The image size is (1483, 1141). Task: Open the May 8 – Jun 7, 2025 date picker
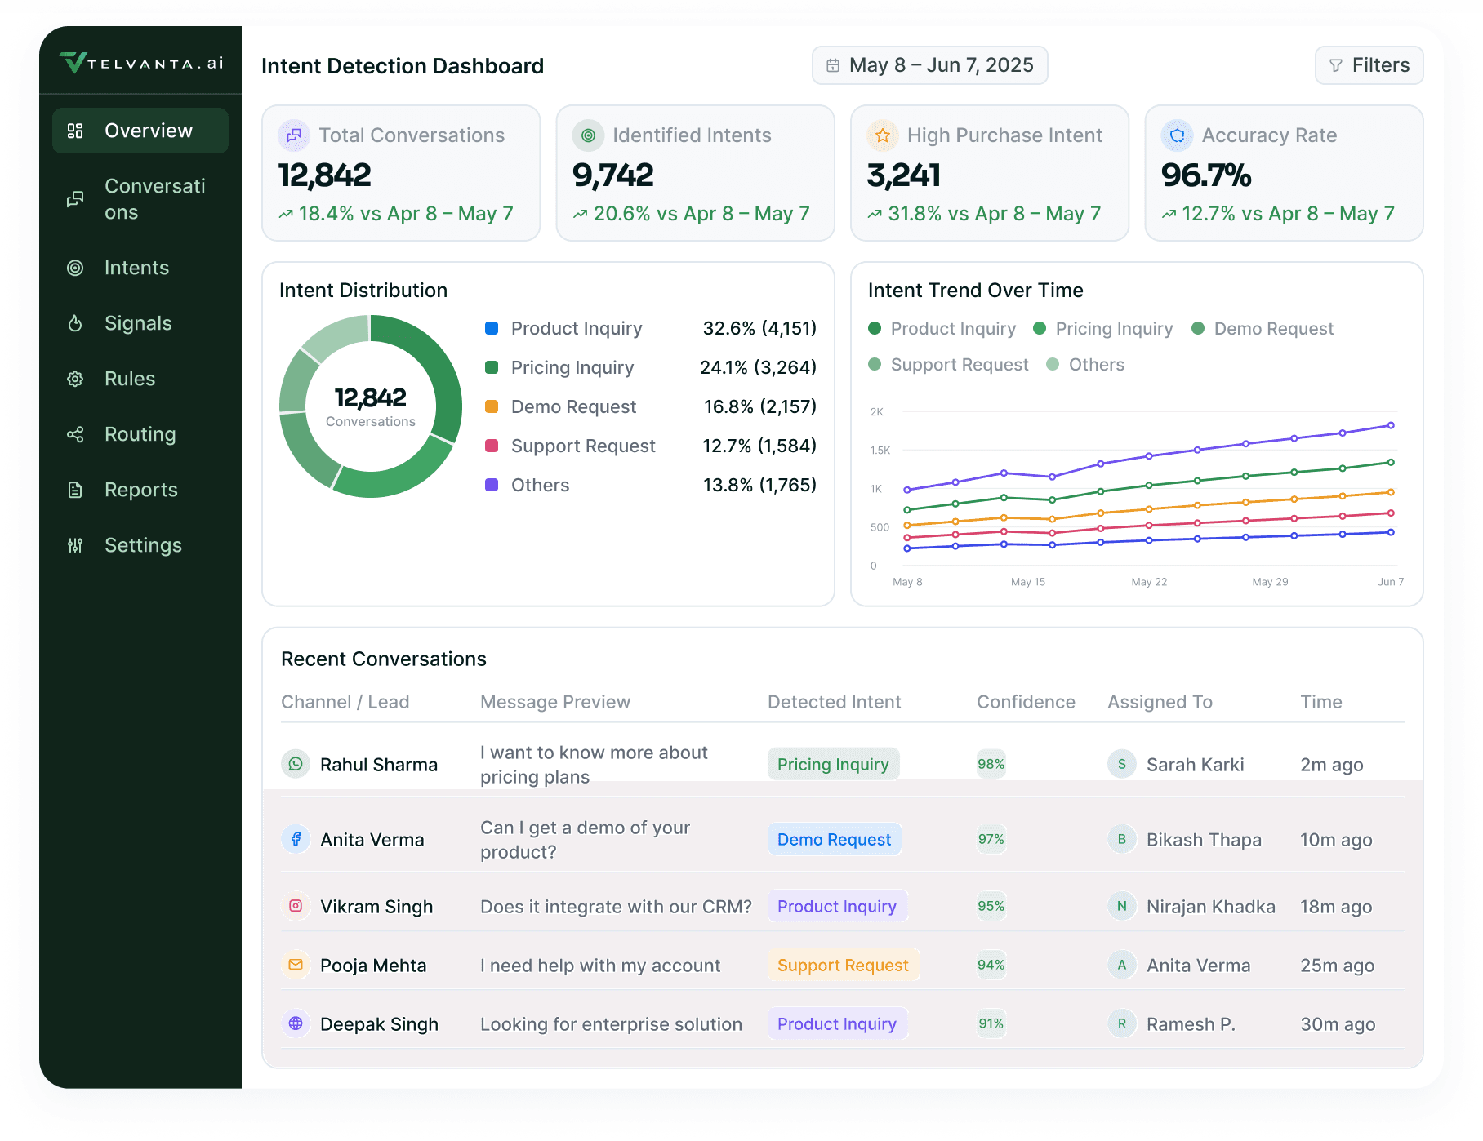(x=929, y=65)
